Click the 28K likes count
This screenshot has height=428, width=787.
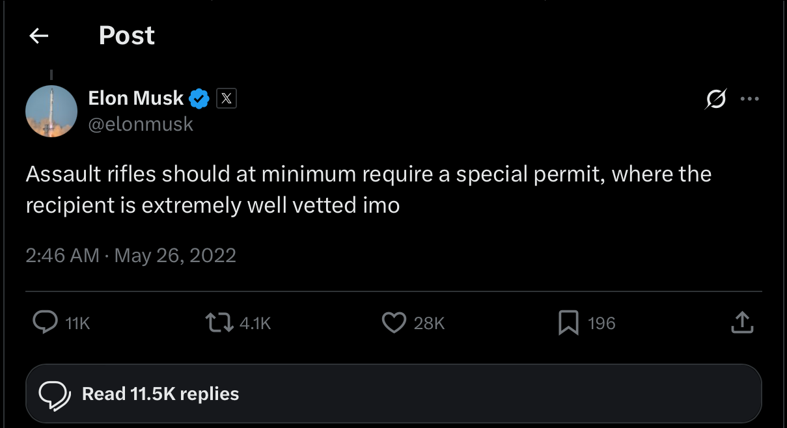tap(429, 323)
